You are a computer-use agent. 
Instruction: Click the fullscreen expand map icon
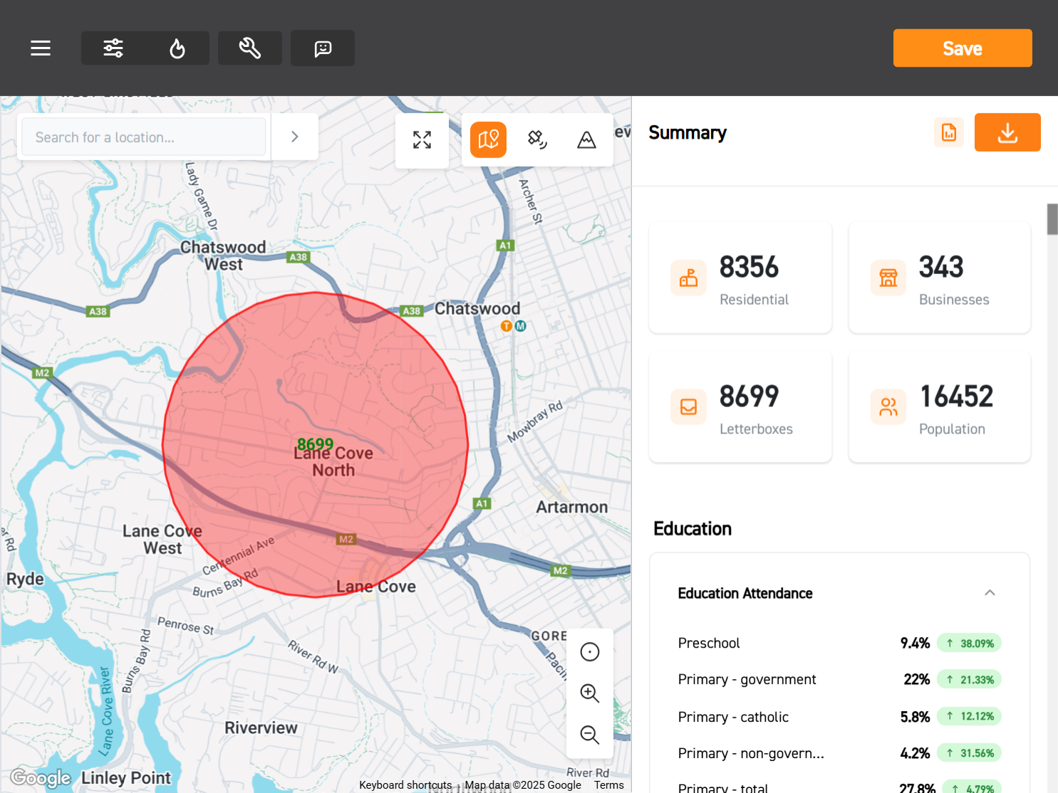point(422,140)
